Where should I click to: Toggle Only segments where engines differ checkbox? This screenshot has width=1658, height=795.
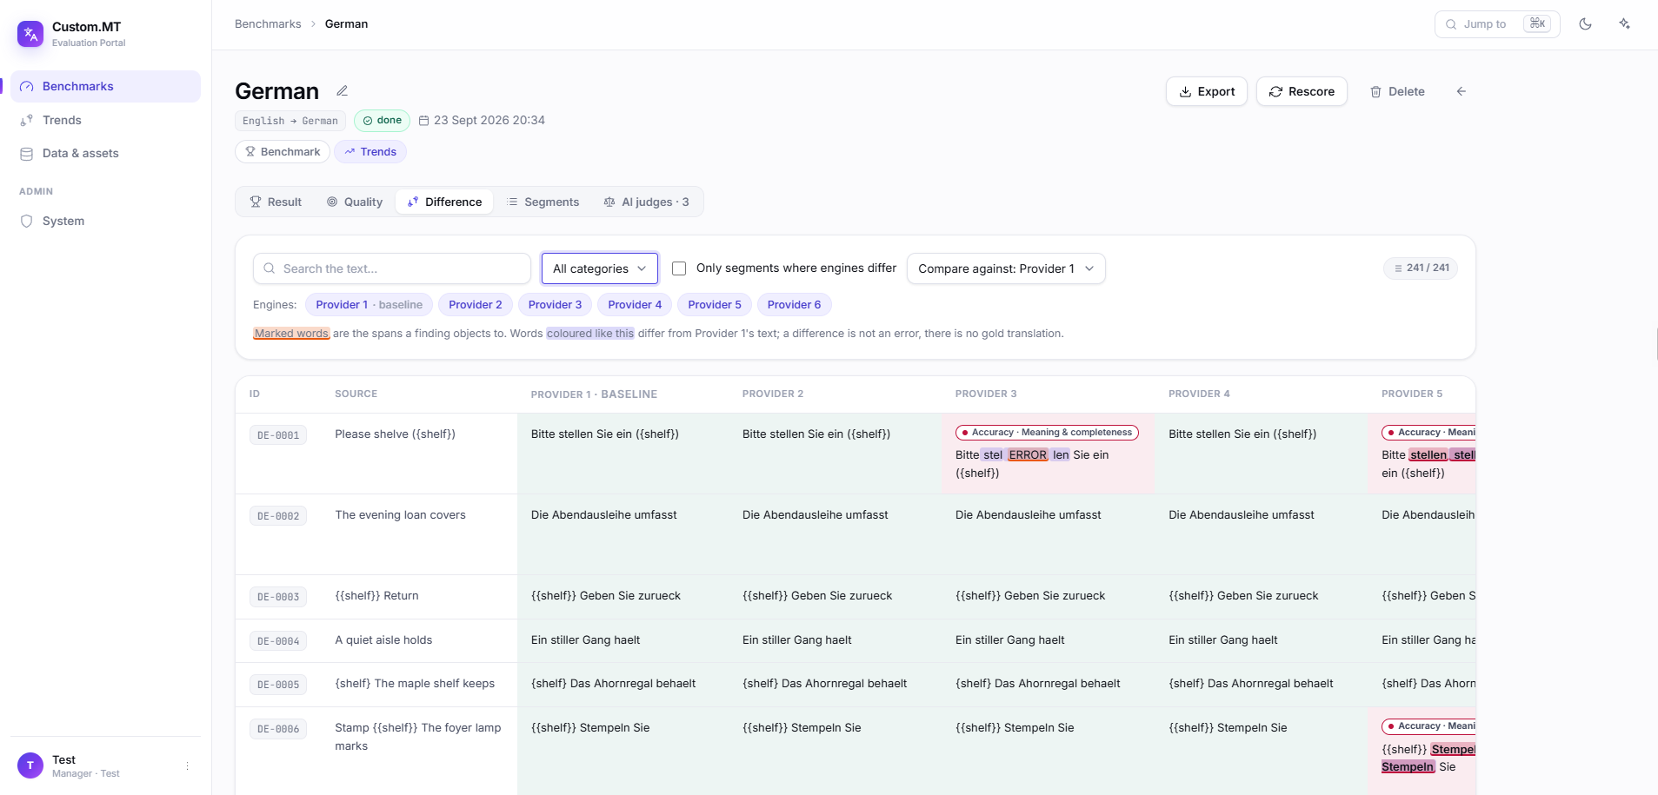tap(679, 268)
